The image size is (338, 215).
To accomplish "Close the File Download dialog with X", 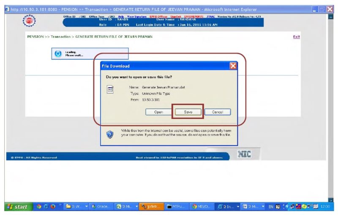I will [x=233, y=66].
